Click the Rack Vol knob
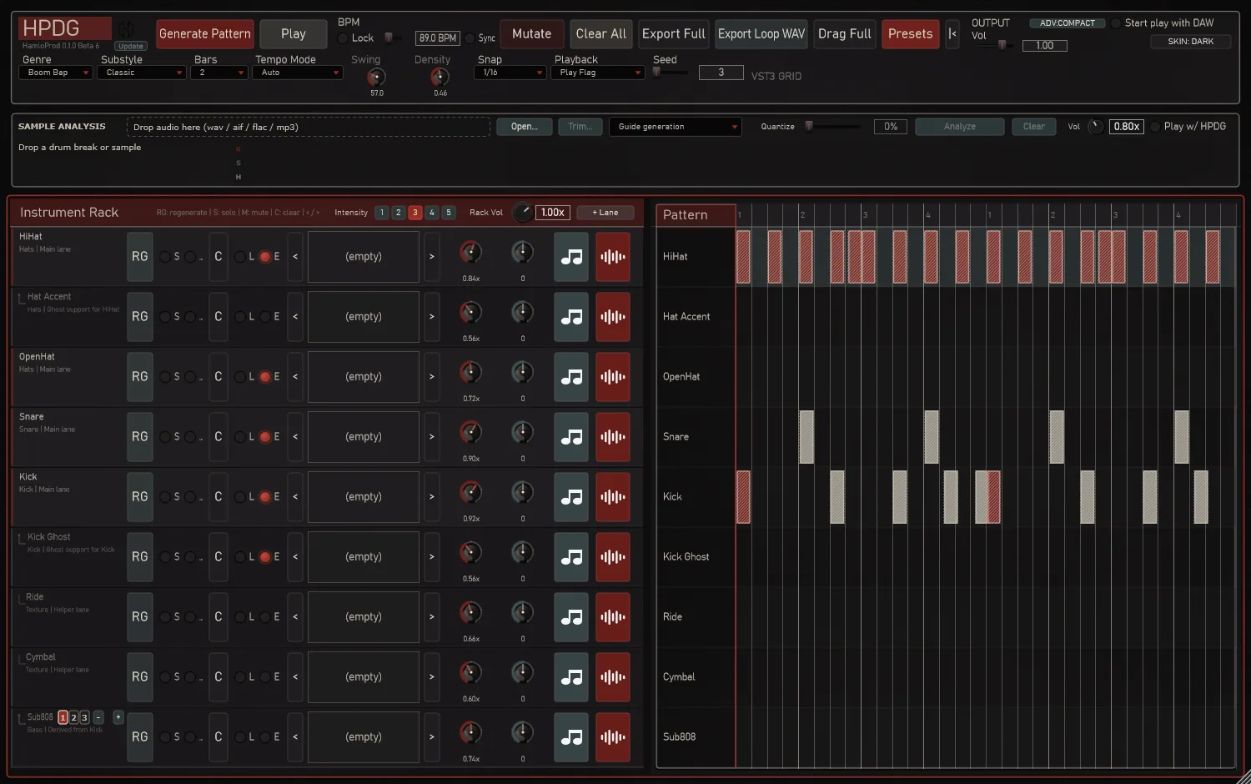Screen dimensions: 1251x784 pyautogui.click(x=523, y=212)
